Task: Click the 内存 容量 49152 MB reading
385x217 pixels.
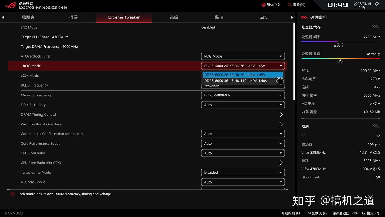Action: [341, 112]
